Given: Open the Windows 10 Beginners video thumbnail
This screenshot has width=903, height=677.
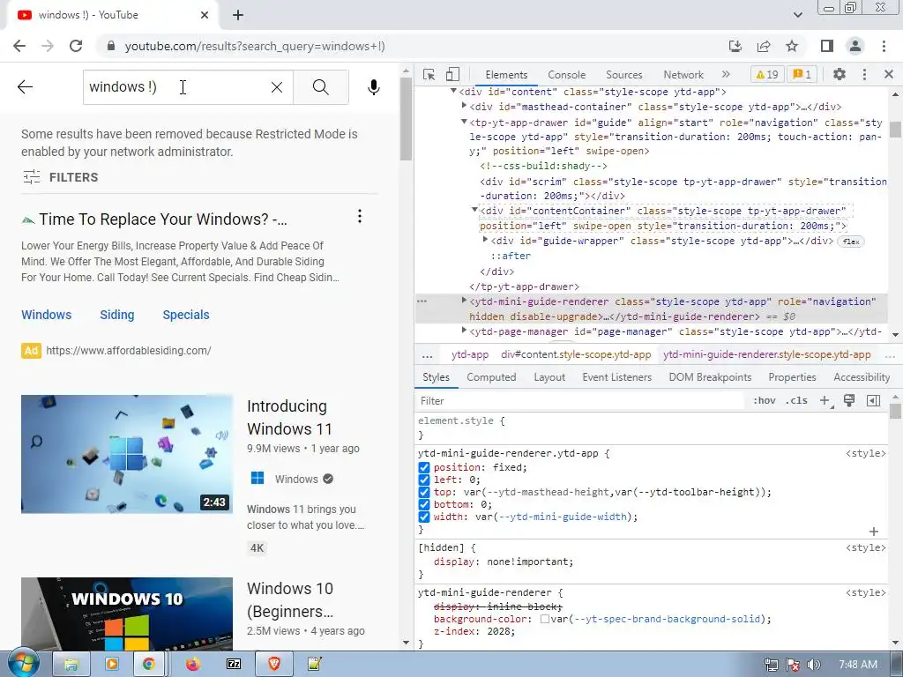Looking at the screenshot, I should point(127,614).
